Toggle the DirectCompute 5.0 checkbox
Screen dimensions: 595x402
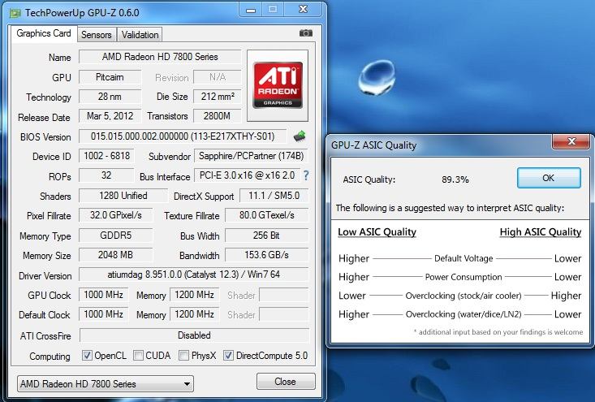[x=228, y=356]
